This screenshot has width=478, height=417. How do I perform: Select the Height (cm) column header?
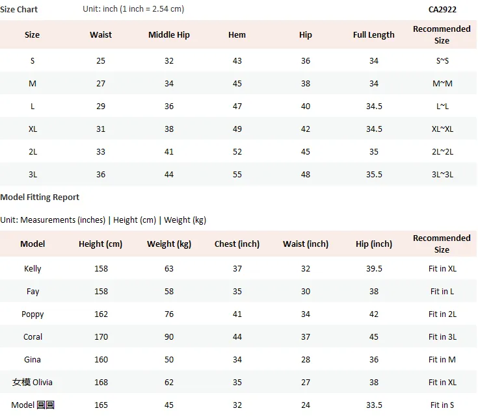click(100, 244)
